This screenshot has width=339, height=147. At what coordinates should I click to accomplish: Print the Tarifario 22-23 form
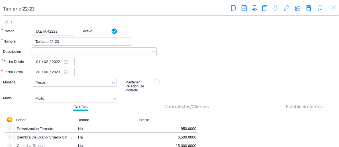click(x=254, y=8)
